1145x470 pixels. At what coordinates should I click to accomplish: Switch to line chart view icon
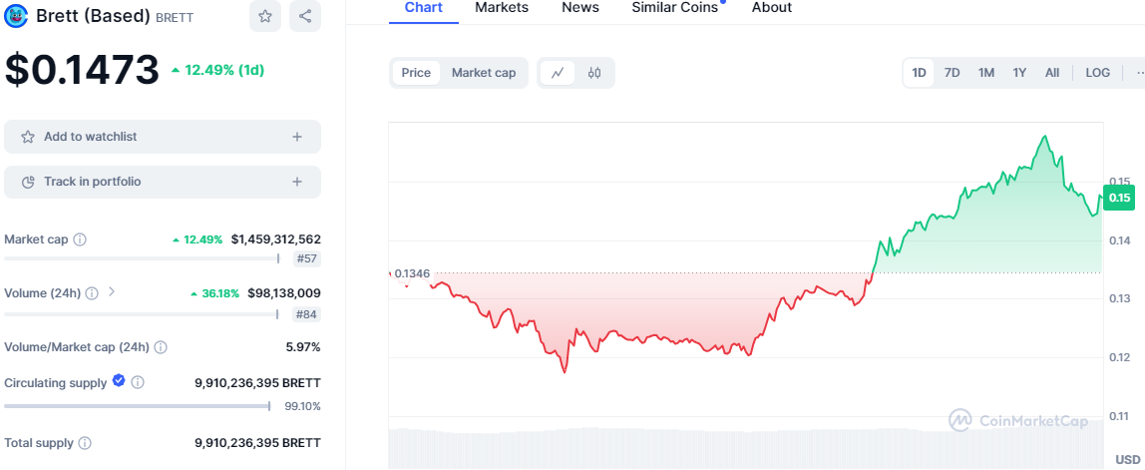point(558,73)
